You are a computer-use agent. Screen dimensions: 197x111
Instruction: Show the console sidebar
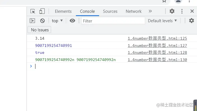[32, 21]
